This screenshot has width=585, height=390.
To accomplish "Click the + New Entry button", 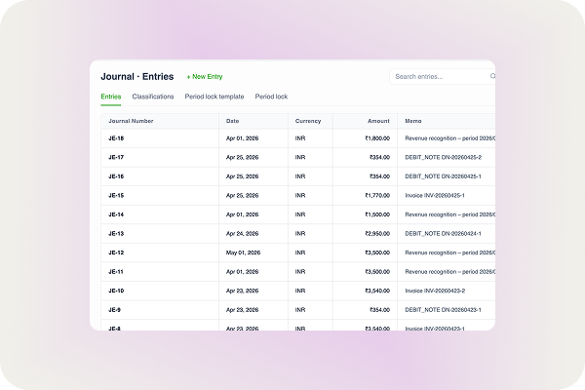I will click(x=205, y=76).
